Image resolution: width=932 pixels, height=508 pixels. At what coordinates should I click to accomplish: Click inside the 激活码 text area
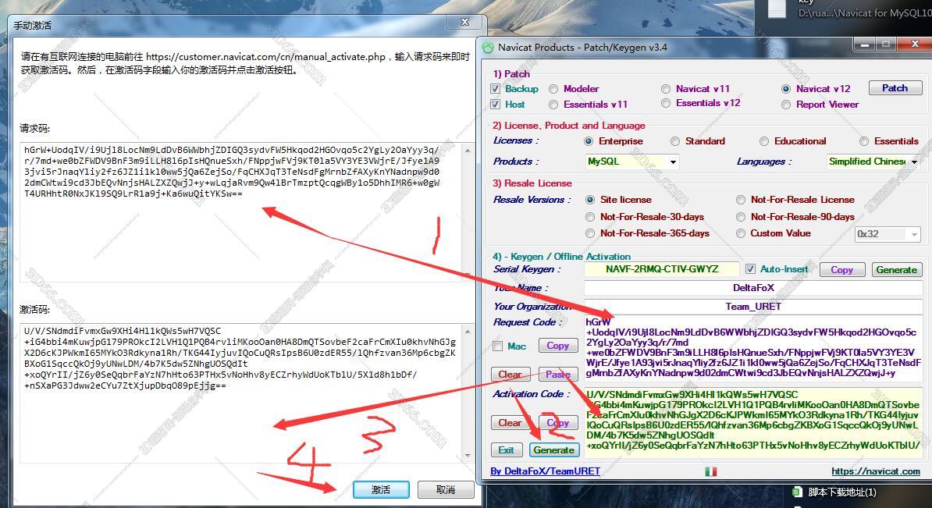241,393
